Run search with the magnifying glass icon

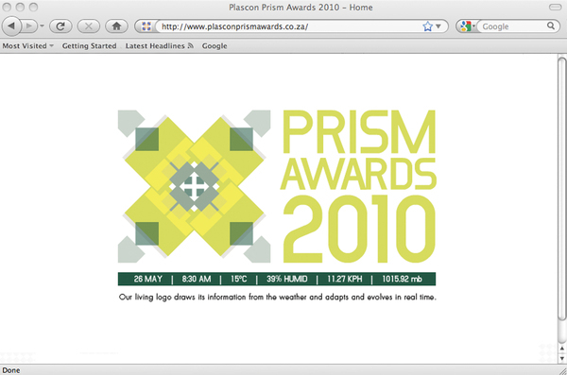(x=551, y=26)
